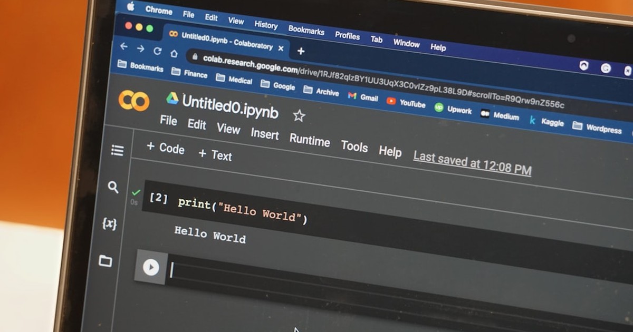Open the Tab menu in menu bar
The image size is (633, 332).
[x=377, y=40]
